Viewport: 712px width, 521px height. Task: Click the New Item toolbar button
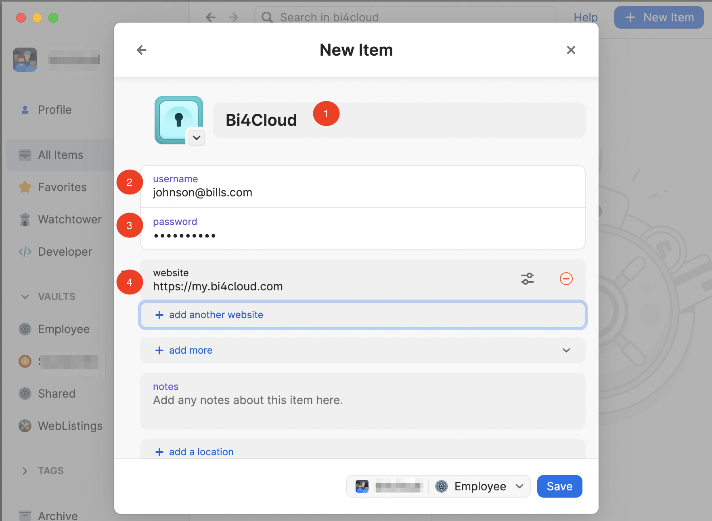tap(659, 17)
